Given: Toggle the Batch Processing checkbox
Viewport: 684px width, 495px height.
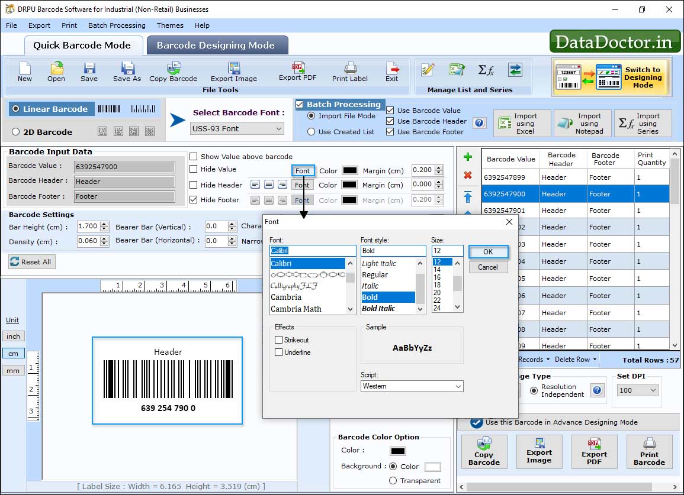Looking at the screenshot, I should [299, 104].
